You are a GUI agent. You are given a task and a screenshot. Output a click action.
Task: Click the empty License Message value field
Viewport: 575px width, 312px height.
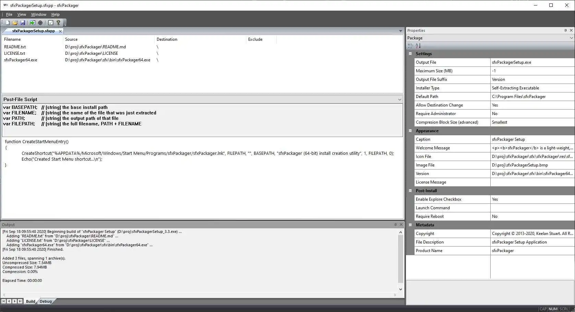click(532, 182)
